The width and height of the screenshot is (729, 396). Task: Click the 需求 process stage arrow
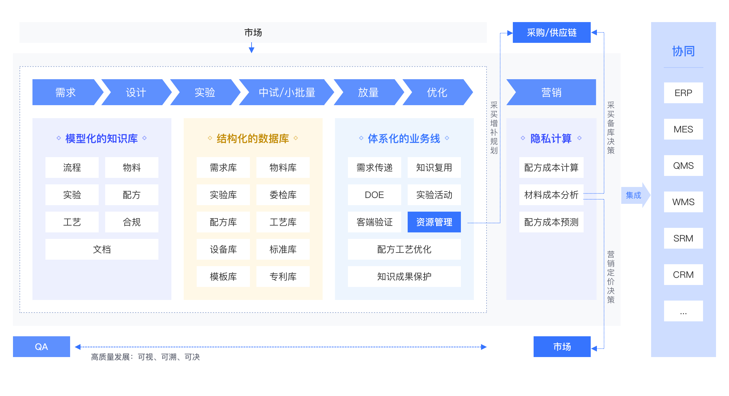click(x=65, y=93)
